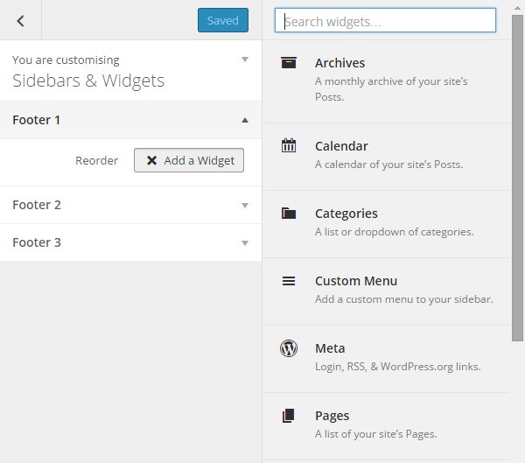Select the Custom Menu widget title
The width and height of the screenshot is (525, 463).
click(356, 281)
